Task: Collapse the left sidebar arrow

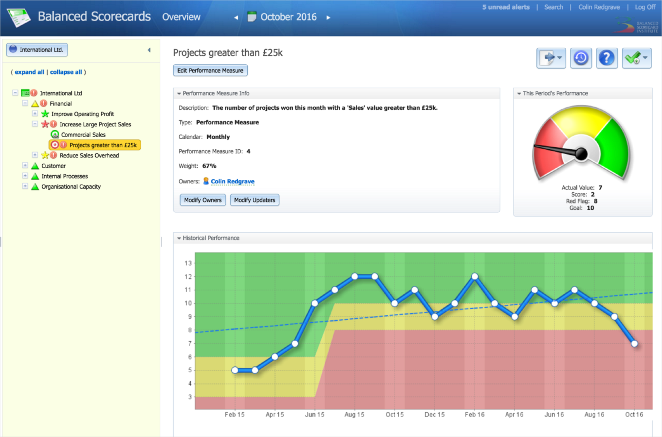Action: coord(149,50)
